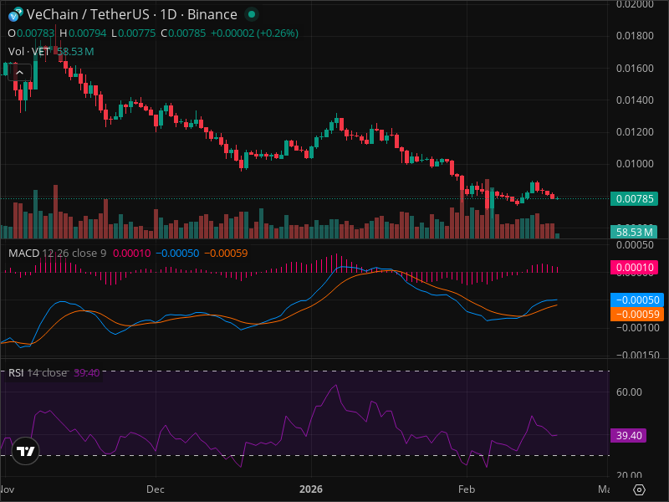Click the change +0.00002 (+0.26%) value

click(254, 33)
